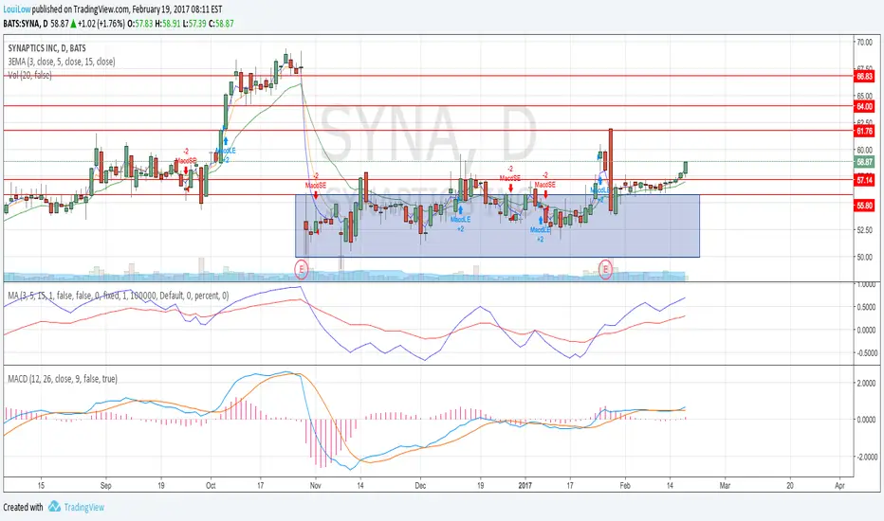884x521 pixels.
Task: Click the L:57.39 low value in header
Action: (194, 24)
